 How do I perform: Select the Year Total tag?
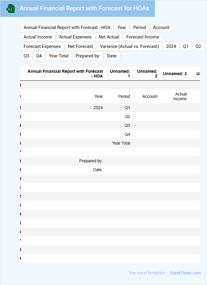click(59, 56)
